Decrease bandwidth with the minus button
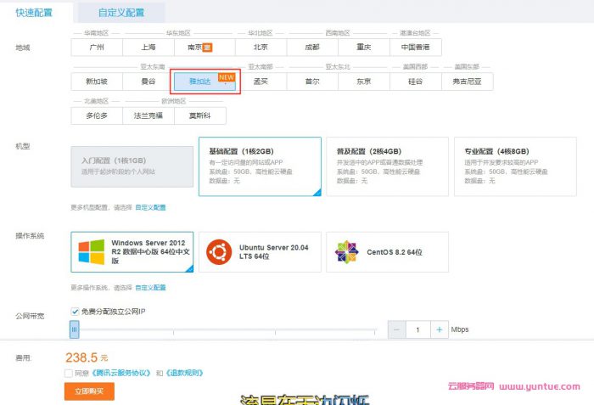This screenshot has width=594, height=405. [397, 329]
